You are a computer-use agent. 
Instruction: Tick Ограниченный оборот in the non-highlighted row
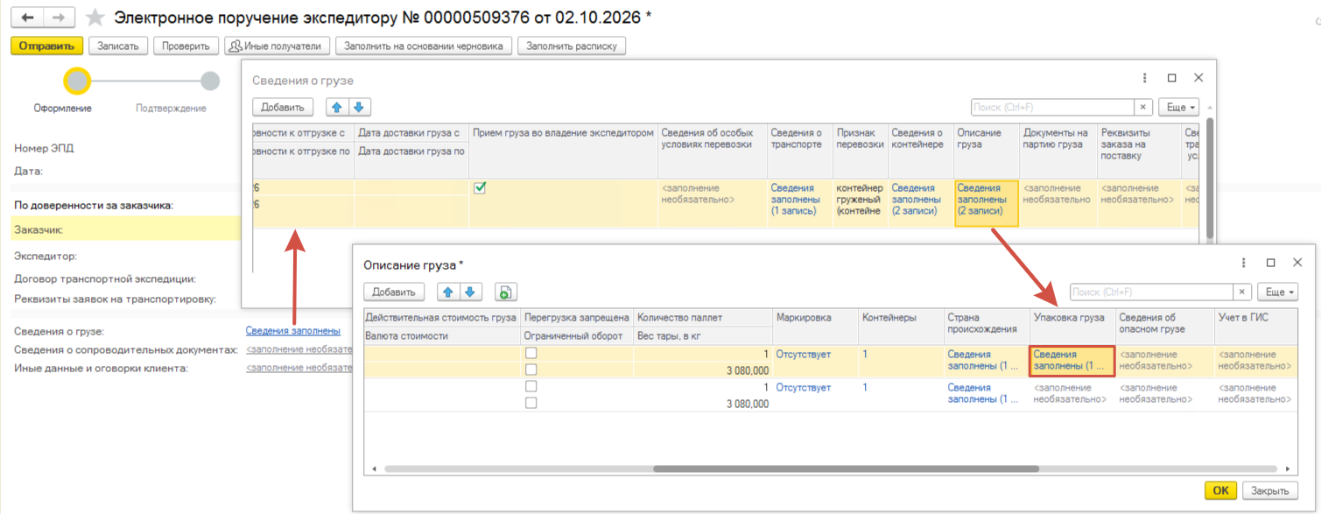click(x=531, y=403)
